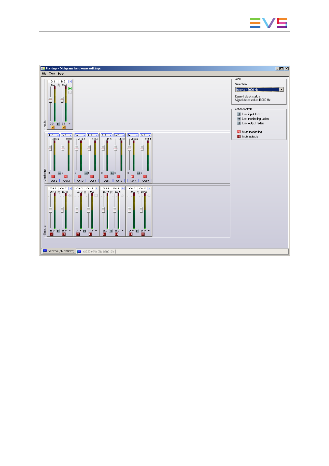Mute output Out 2 in Outputs section
329x466 pixels.
pos(64,234)
